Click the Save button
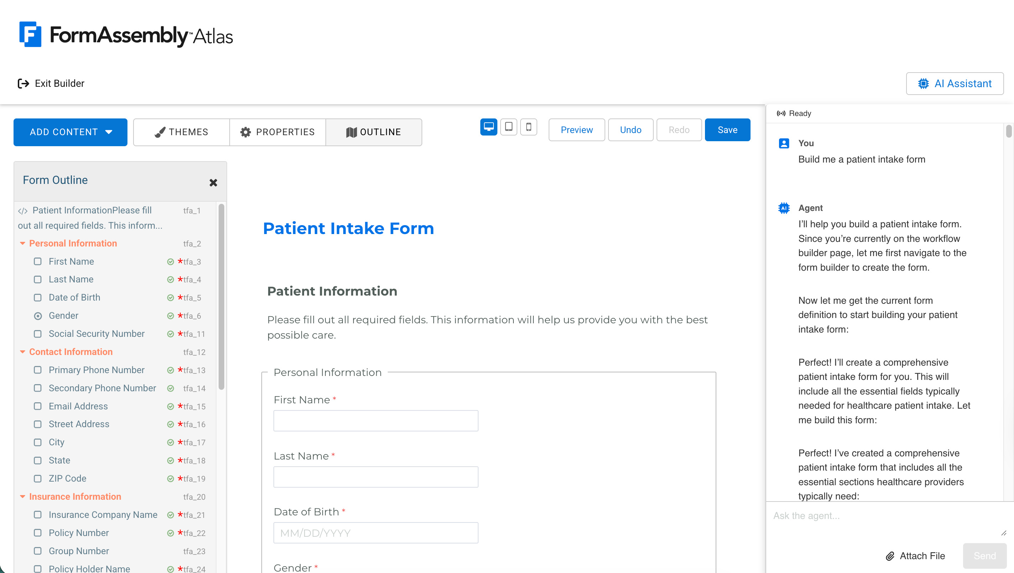This screenshot has width=1014, height=573. coord(727,130)
